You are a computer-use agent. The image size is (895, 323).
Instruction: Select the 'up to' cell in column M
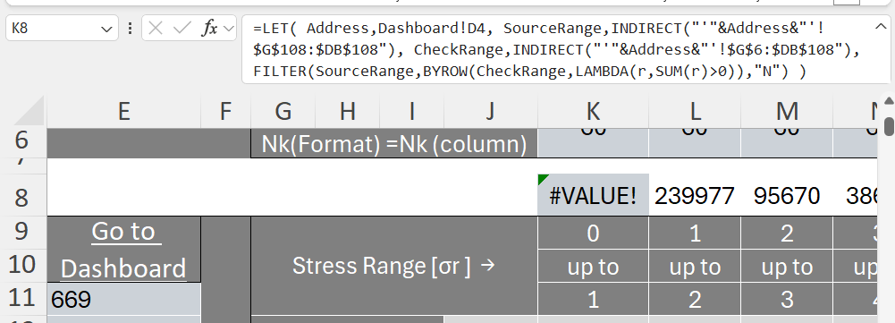click(787, 266)
